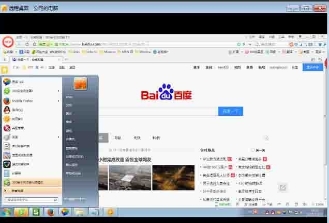Click in the browser's top-right search field

271,44
